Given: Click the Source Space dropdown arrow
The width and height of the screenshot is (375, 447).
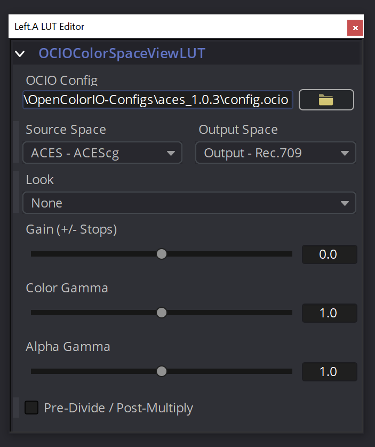Looking at the screenshot, I should point(171,154).
